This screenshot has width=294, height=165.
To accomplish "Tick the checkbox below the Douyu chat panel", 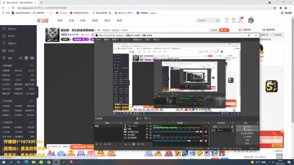I will point(274,151).
